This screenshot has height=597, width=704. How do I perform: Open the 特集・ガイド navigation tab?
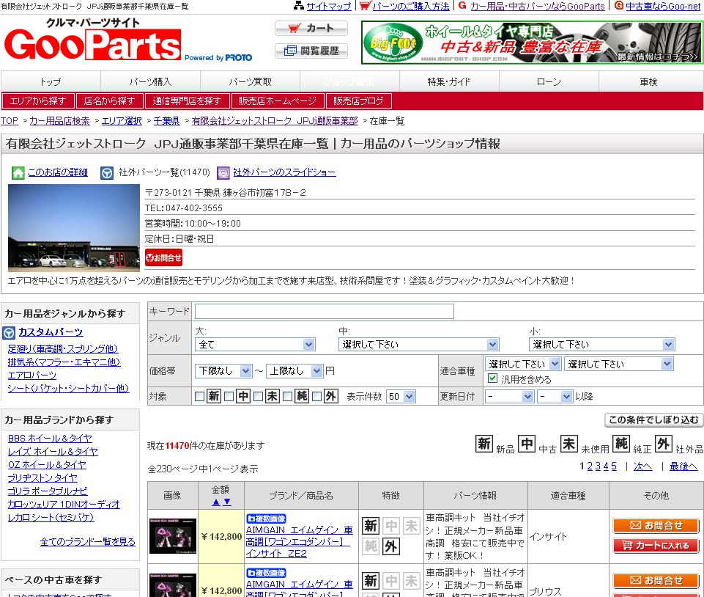coord(449,82)
